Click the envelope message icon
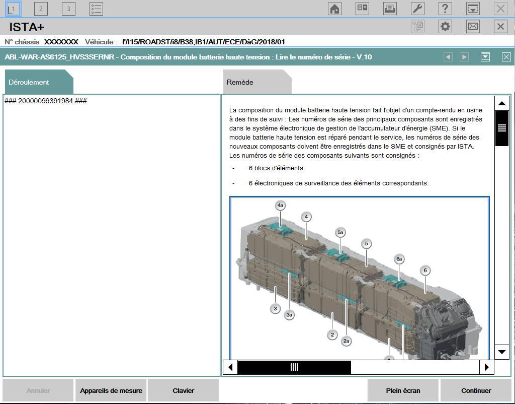 click(x=473, y=27)
